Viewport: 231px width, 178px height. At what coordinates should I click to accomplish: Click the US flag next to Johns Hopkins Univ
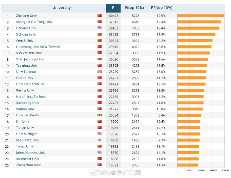point(99,153)
